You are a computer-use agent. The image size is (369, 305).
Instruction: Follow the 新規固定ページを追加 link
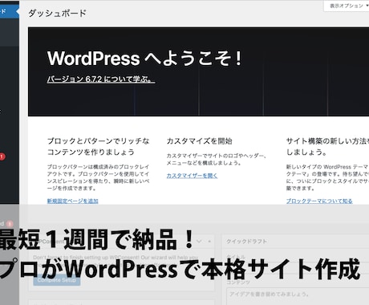pyautogui.click(x=73, y=201)
